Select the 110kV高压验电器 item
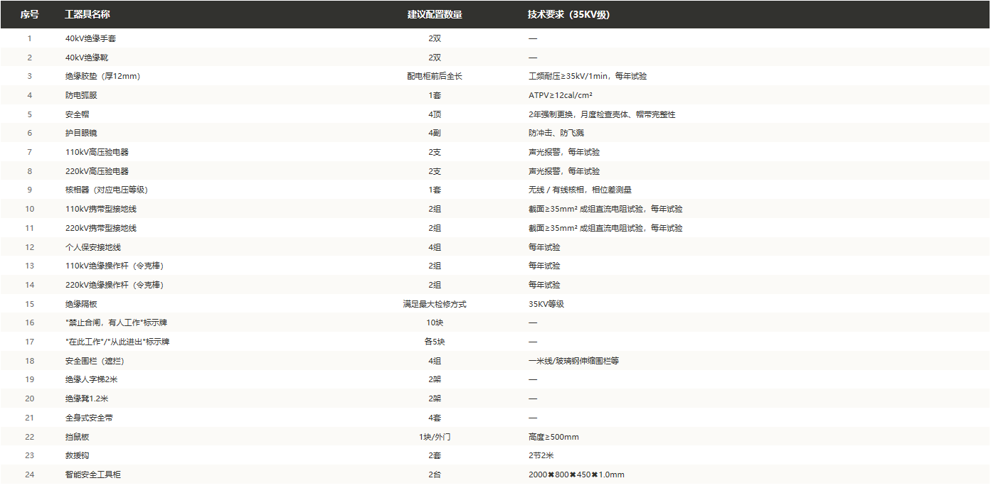 97,152
